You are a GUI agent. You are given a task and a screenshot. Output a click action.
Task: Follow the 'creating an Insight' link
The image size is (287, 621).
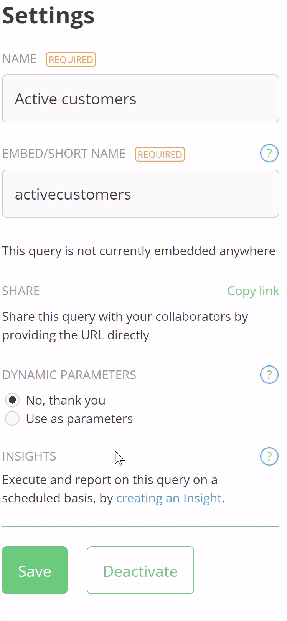point(169,498)
